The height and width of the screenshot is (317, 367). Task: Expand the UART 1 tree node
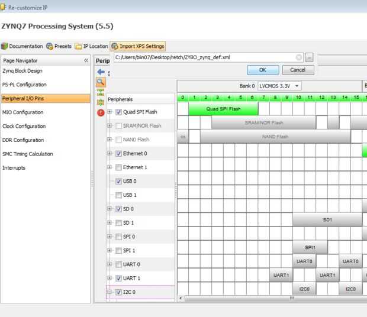tap(110, 278)
